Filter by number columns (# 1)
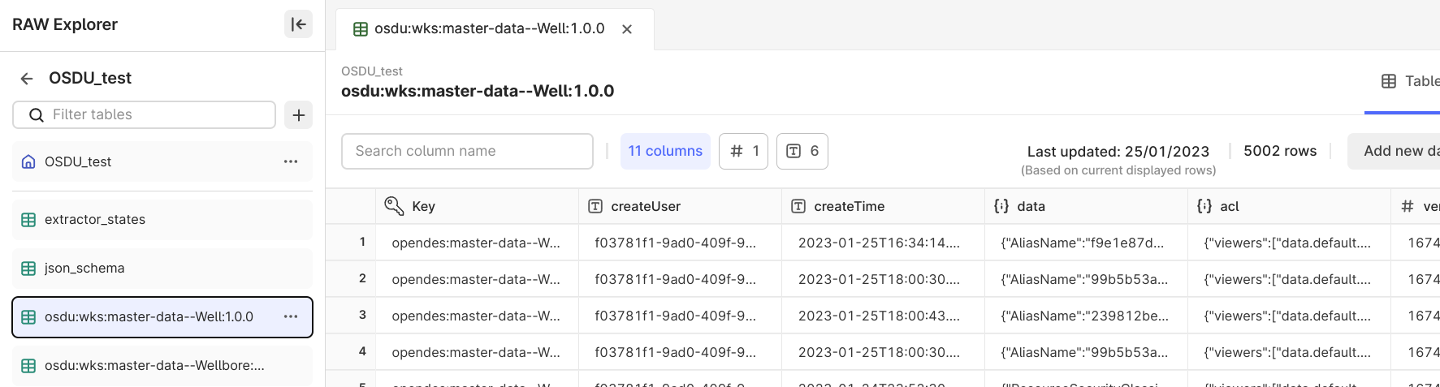1440x387 pixels. (743, 151)
